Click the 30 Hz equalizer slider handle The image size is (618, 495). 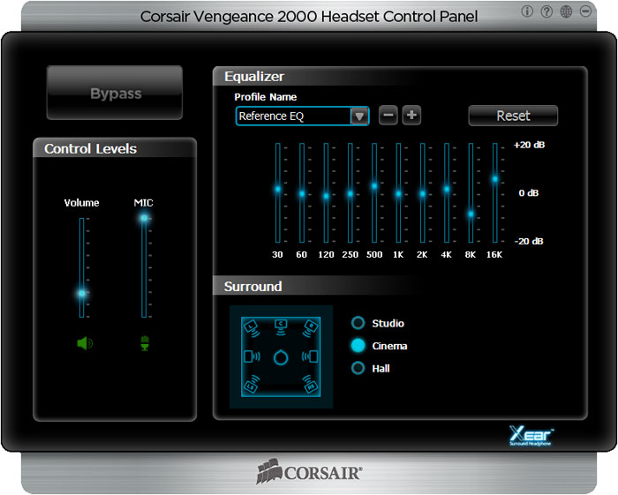278,189
